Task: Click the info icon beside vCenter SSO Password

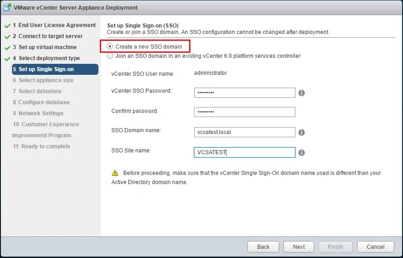Action: [x=302, y=93]
